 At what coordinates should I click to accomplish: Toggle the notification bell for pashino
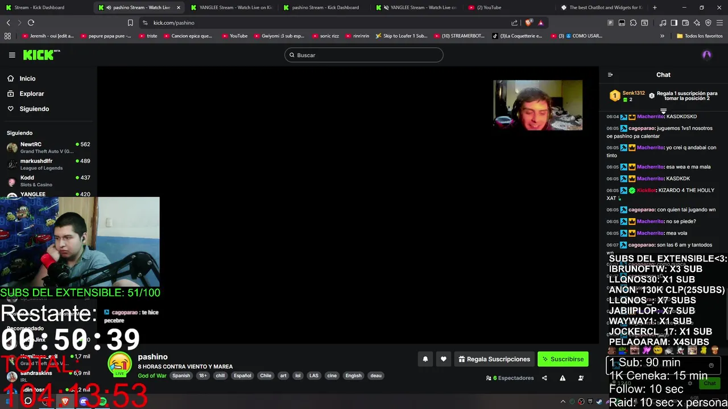pos(425,359)
